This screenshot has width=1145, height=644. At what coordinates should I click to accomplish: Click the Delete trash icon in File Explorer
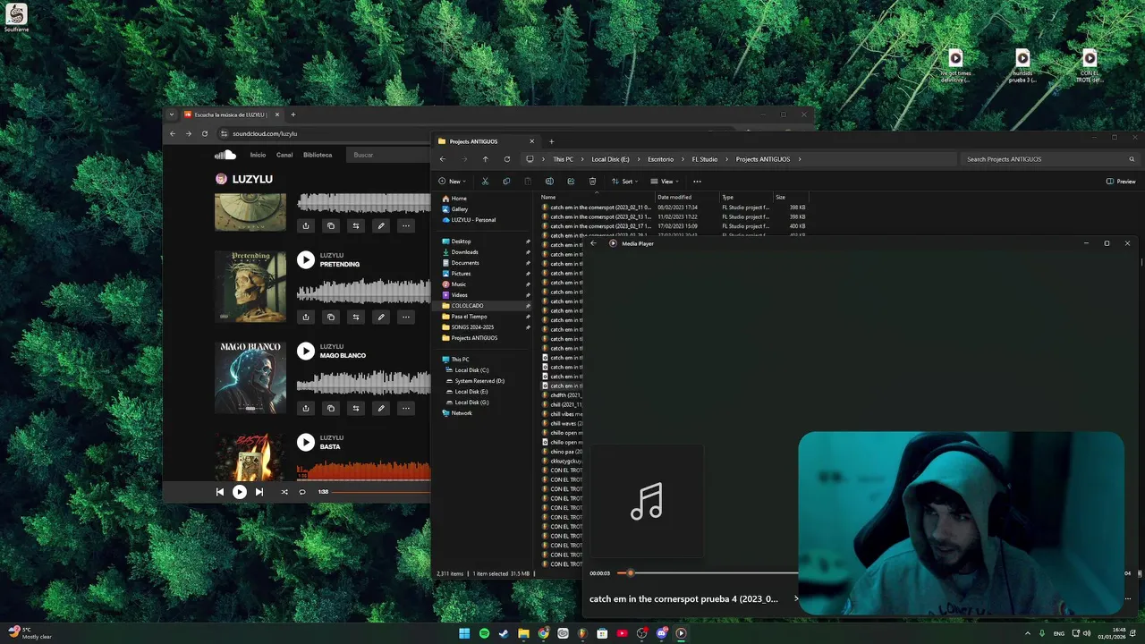point(592,182)
